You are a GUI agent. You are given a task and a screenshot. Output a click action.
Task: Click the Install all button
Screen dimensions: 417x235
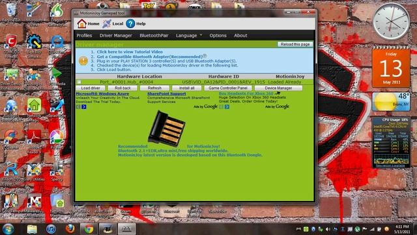pos(186,88)
